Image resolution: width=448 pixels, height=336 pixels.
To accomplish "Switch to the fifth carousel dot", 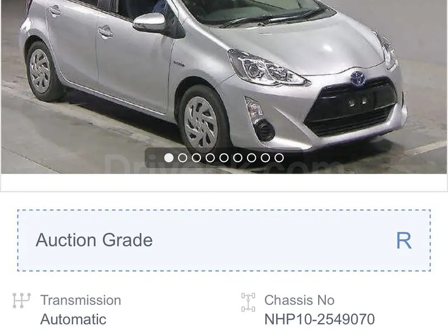I will [223, 158].
